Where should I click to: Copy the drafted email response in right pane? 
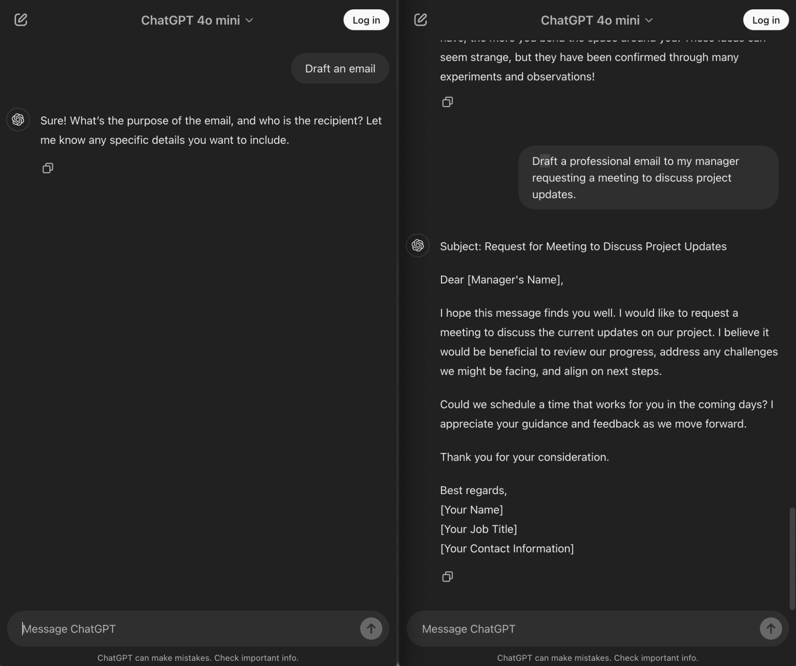(447, 576)
